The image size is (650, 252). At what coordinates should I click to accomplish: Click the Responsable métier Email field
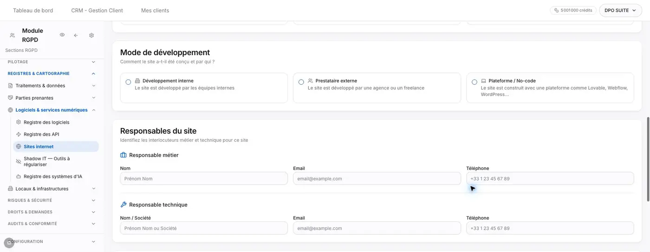(377, 178)
